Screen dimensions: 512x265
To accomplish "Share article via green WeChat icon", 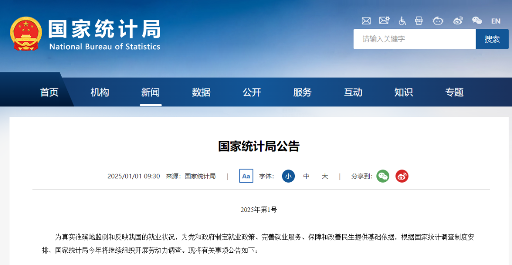I will coord(383,176).
